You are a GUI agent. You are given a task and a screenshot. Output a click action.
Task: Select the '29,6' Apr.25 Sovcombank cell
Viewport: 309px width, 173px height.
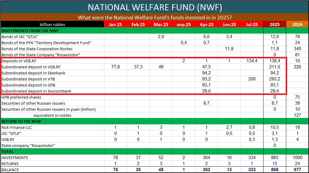click(x=207, y=91)
